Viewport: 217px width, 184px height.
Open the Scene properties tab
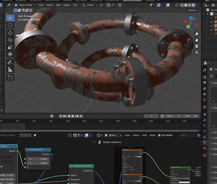204,94
